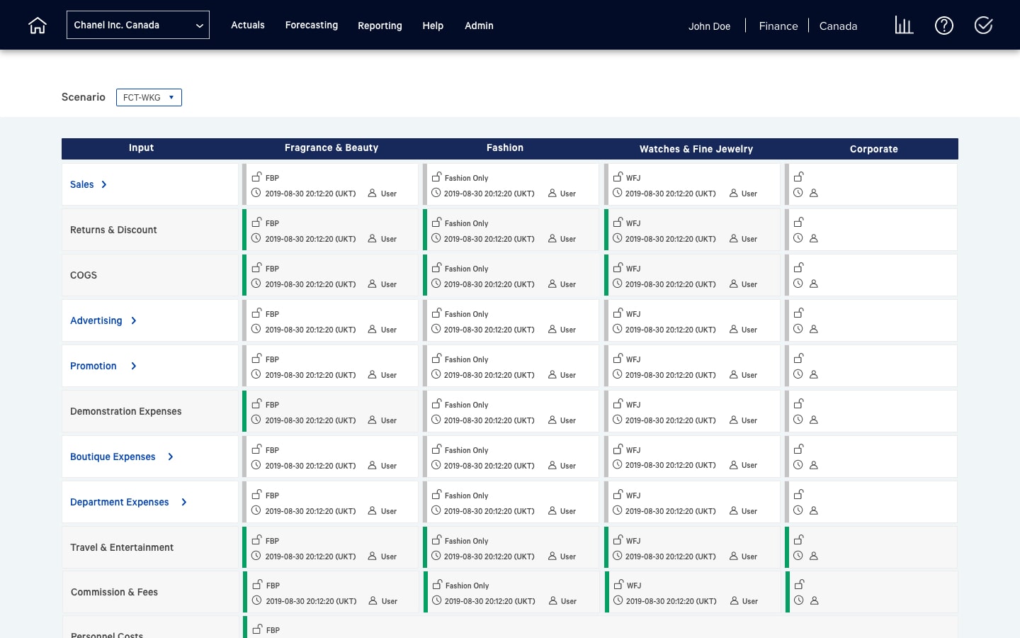Select the Travel & Entertainment row label
This screenshot has height=638, width=1020.
coord(122,547)
